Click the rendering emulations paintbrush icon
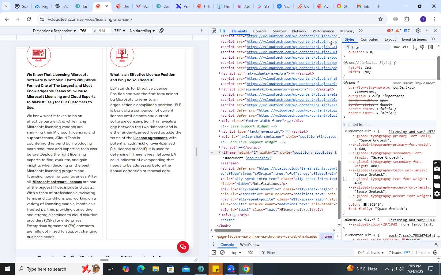Screen dimensions: 441x275 [422, 47]
